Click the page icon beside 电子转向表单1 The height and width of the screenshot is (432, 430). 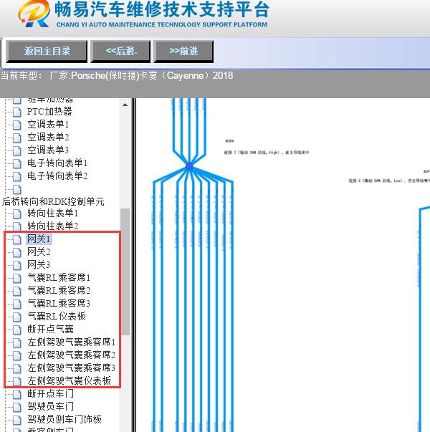pyautogui.click(x=17, y=163)
